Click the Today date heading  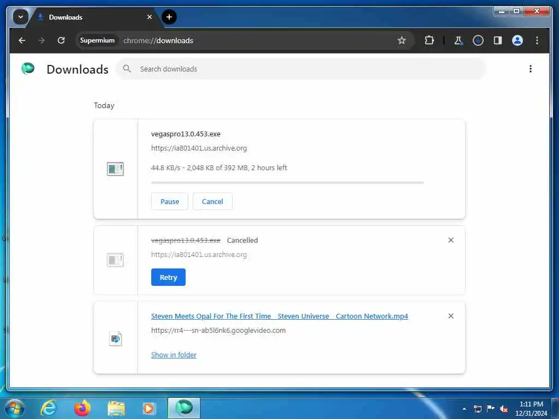(x=104, y=105)
